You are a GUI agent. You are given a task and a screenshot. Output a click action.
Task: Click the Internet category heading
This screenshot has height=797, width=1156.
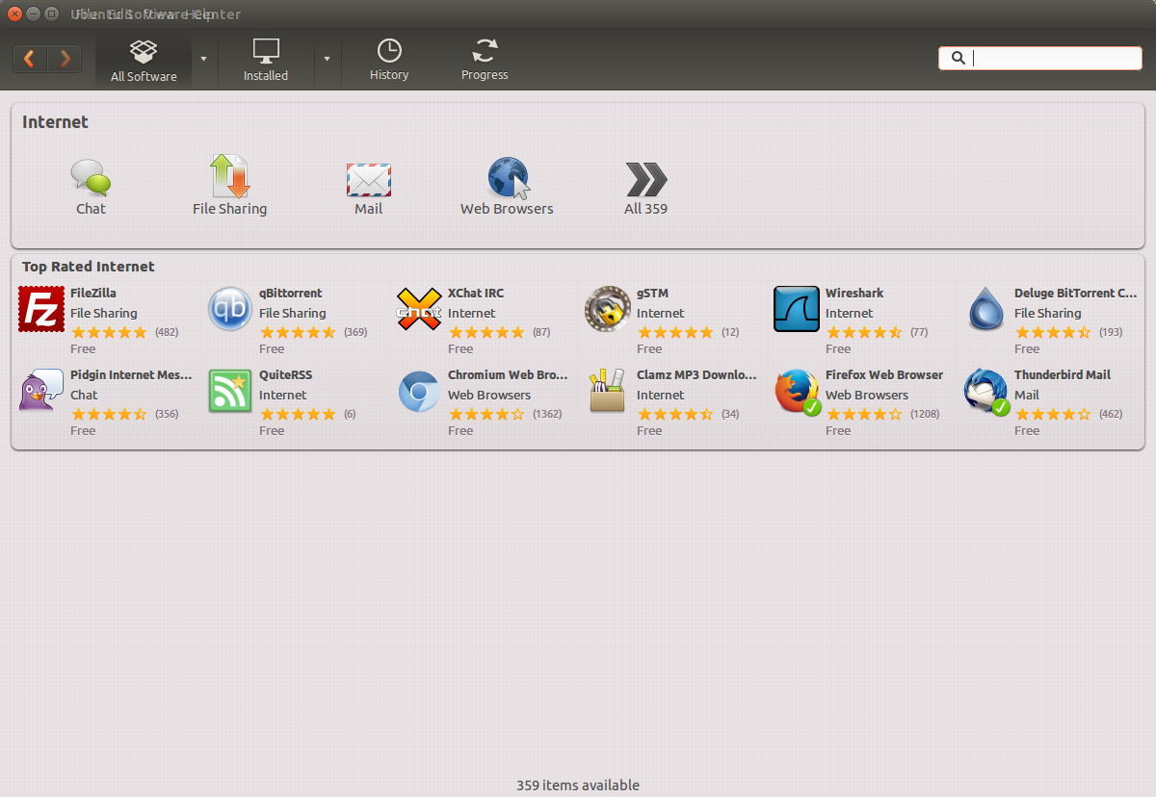[55, 122]
